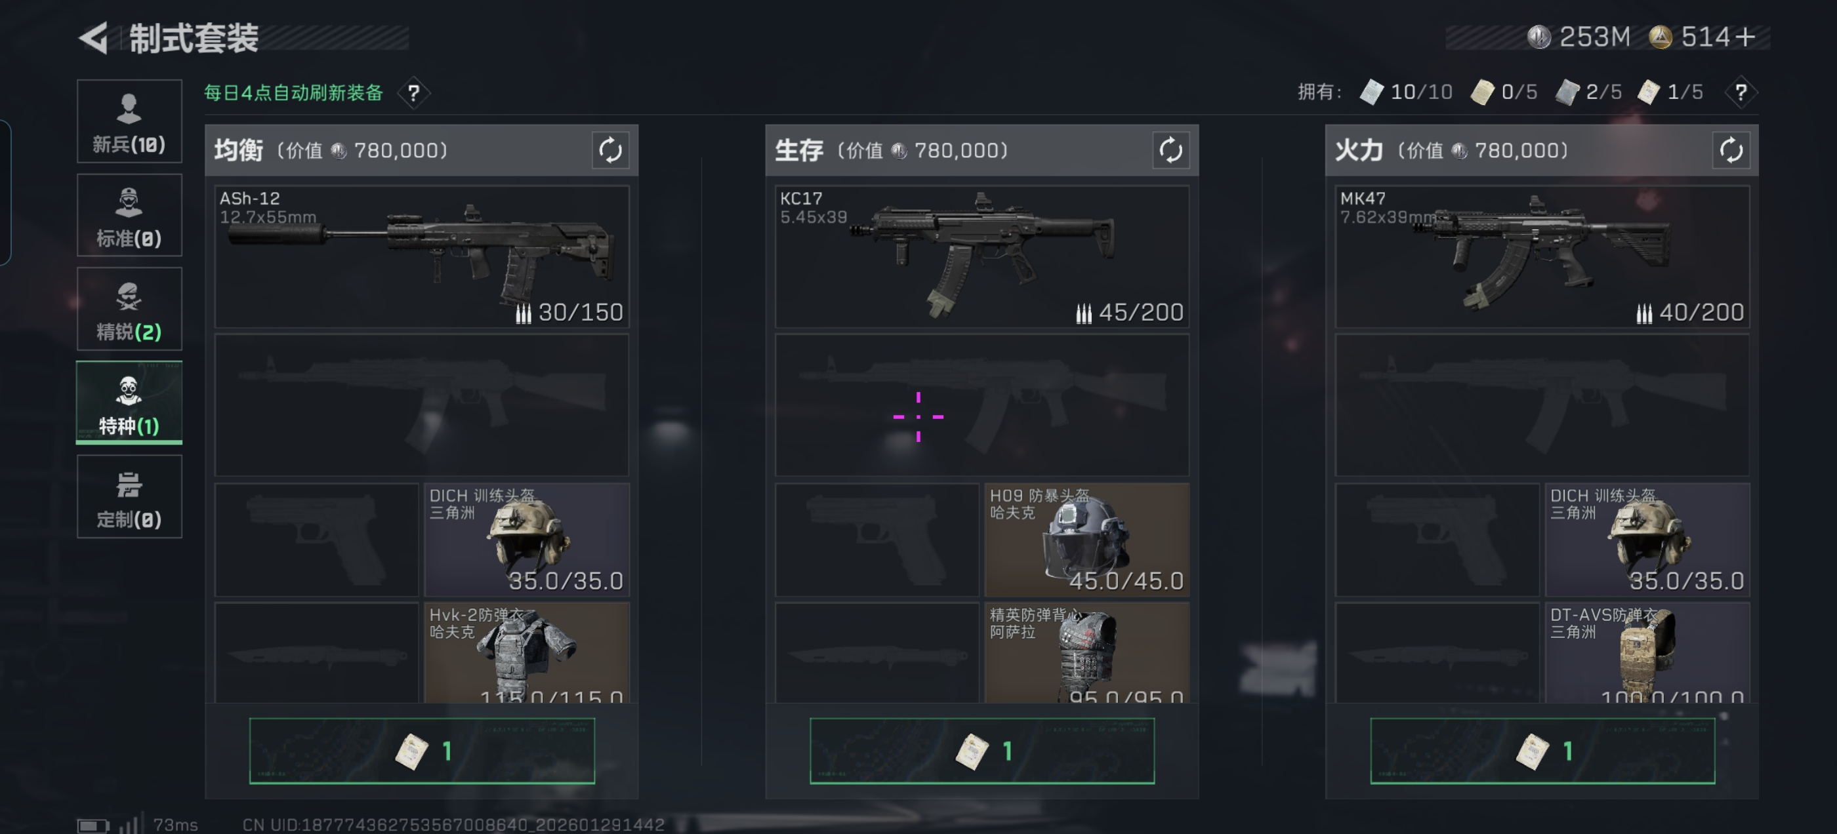Add premium currency with the plus icon
The width and height of the screenshot is (1837, 834).
(1746, 36)
